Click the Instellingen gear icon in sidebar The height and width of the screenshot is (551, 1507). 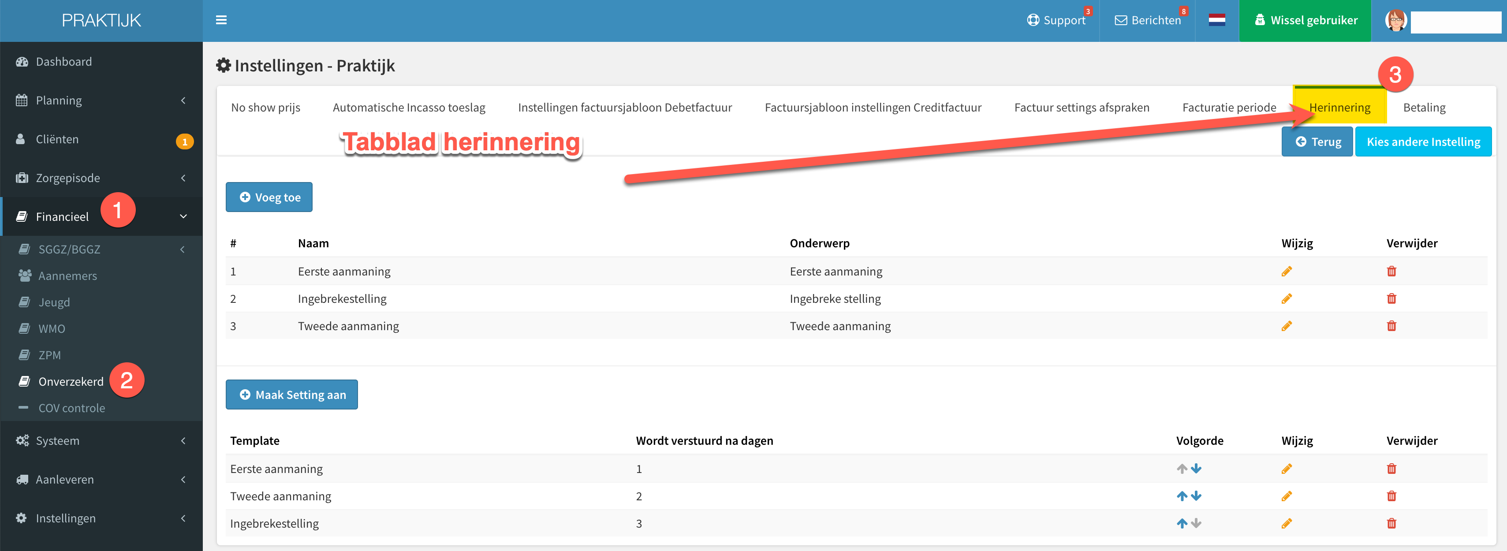pyautogui.click(x=22, y=518)
